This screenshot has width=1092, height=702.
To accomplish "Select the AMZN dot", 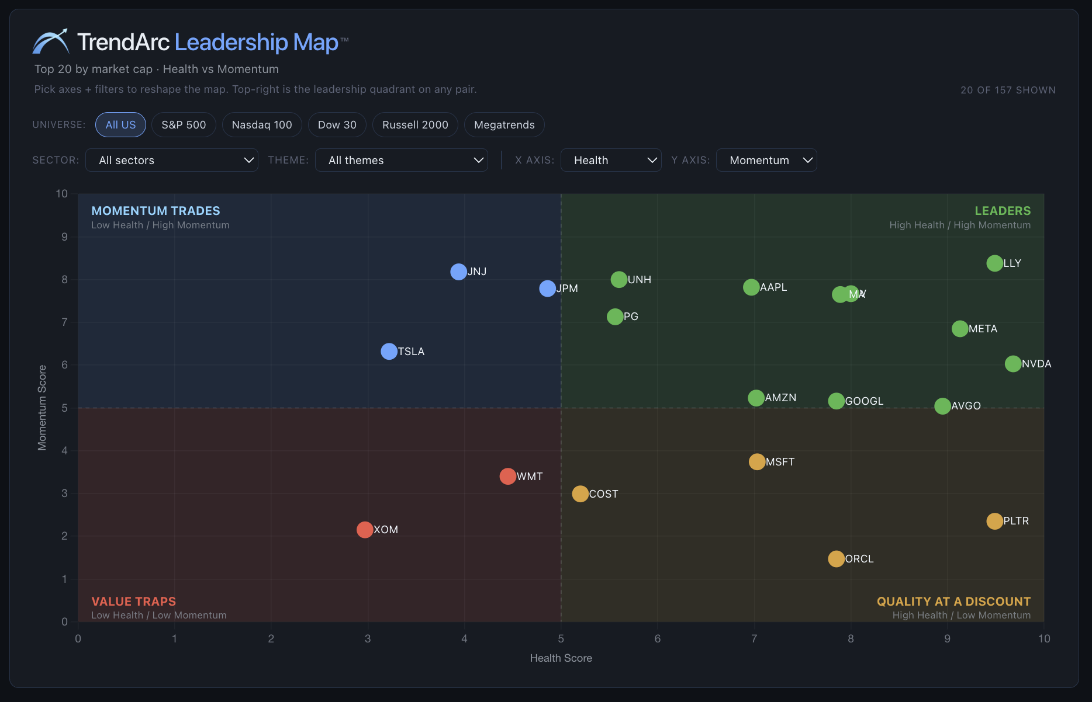I will [x=756, y=398].
